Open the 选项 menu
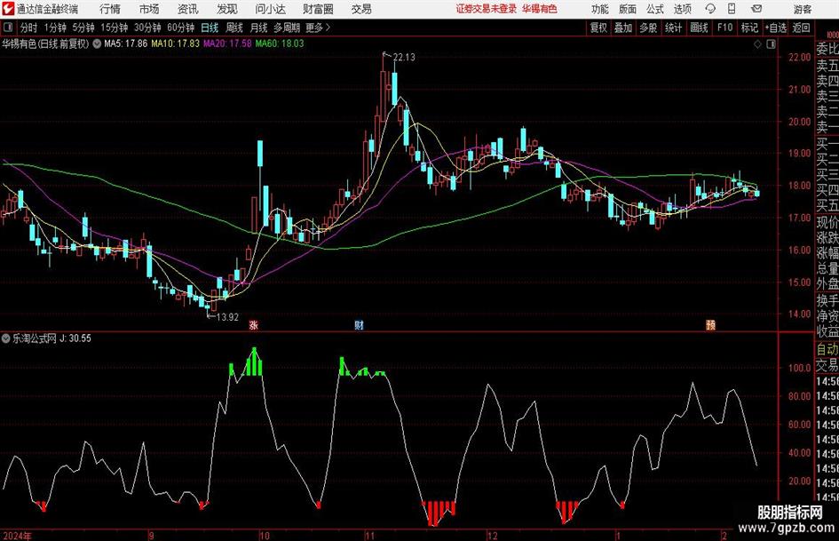The image size is (839, 541). [x=682, y=9]
